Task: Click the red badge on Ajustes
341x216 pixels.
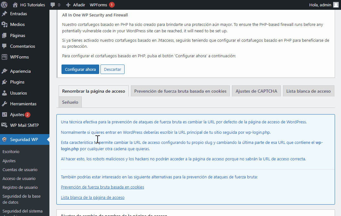Action: 27,114
